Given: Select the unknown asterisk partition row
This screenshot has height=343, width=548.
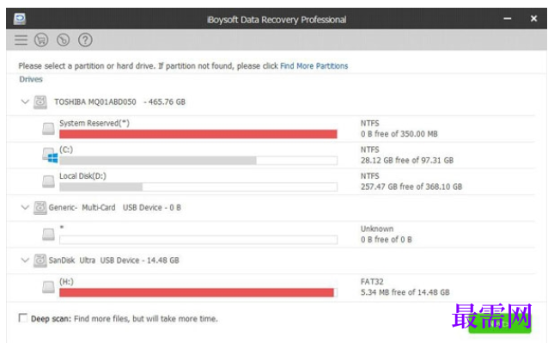Looking at the screenshot, I should (271, 235).
